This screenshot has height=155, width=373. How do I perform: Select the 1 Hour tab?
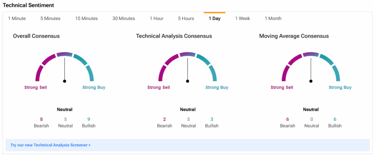coord(157,19)
